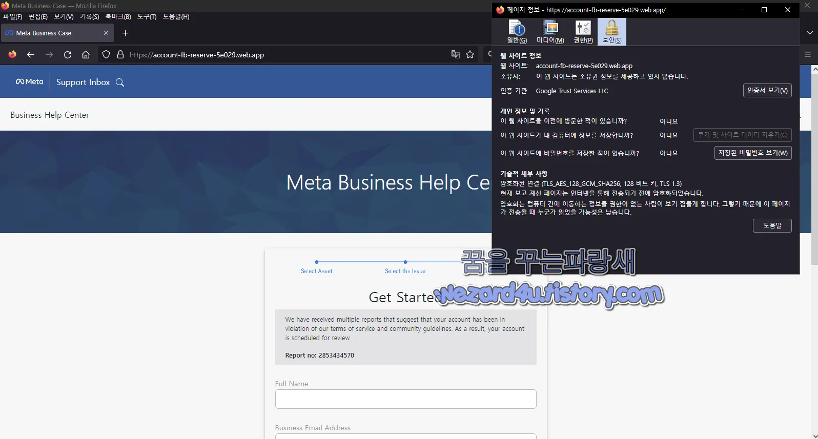This screenshot has height=439, width=818.
Task: Click the account-fb-reserve-5e029.web.app site value
Action: click(x=584, y=66)
